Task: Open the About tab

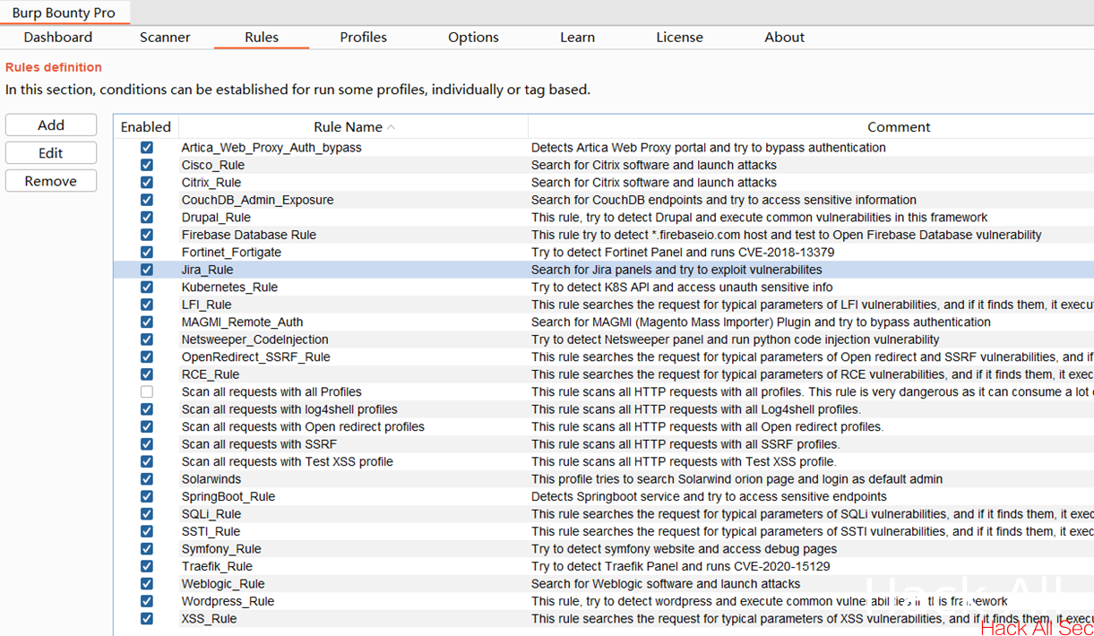Action: click(x=784, y=38)
